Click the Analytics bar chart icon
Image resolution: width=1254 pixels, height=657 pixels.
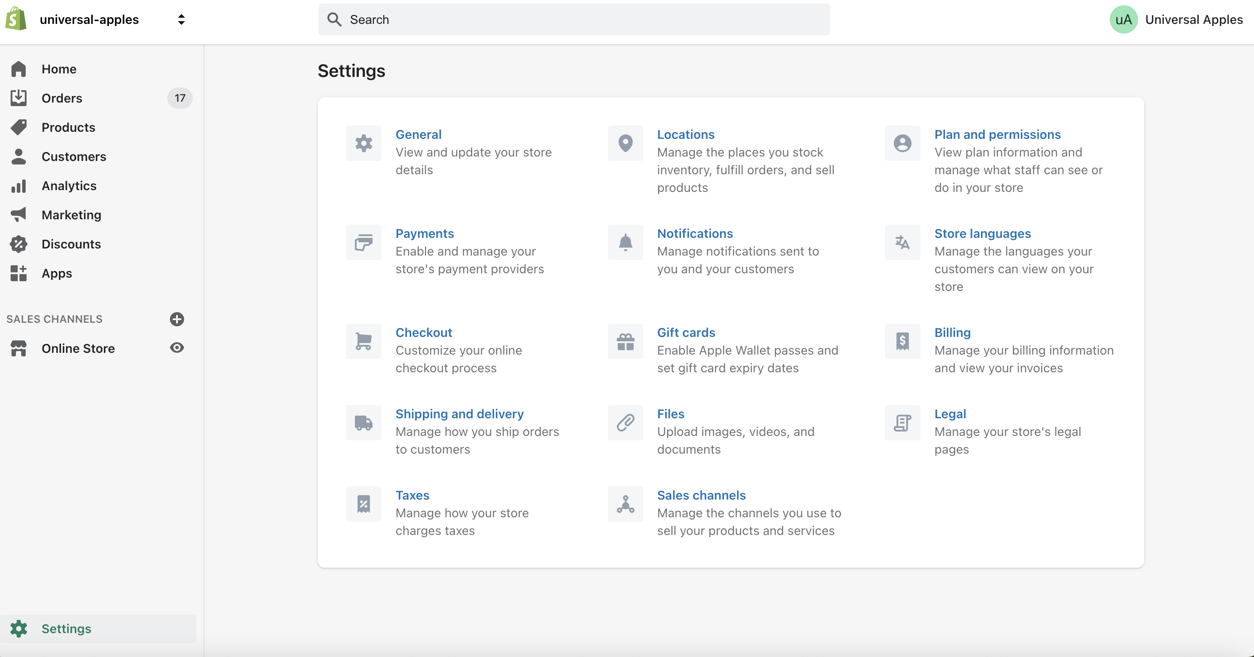pyautogui.click(x=19, y=186)
